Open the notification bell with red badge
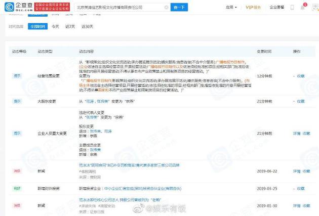This screenshot has height=216, width=319. (303, 7)
